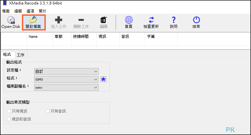Select the 只有視訊 radio button
The width and height of the screenshot is (251, 135).
click(9, 111)
